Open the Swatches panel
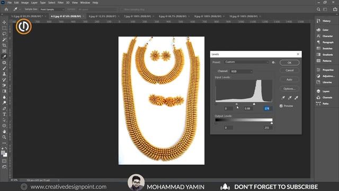339x191 pixels. click(x=325, y=48)
